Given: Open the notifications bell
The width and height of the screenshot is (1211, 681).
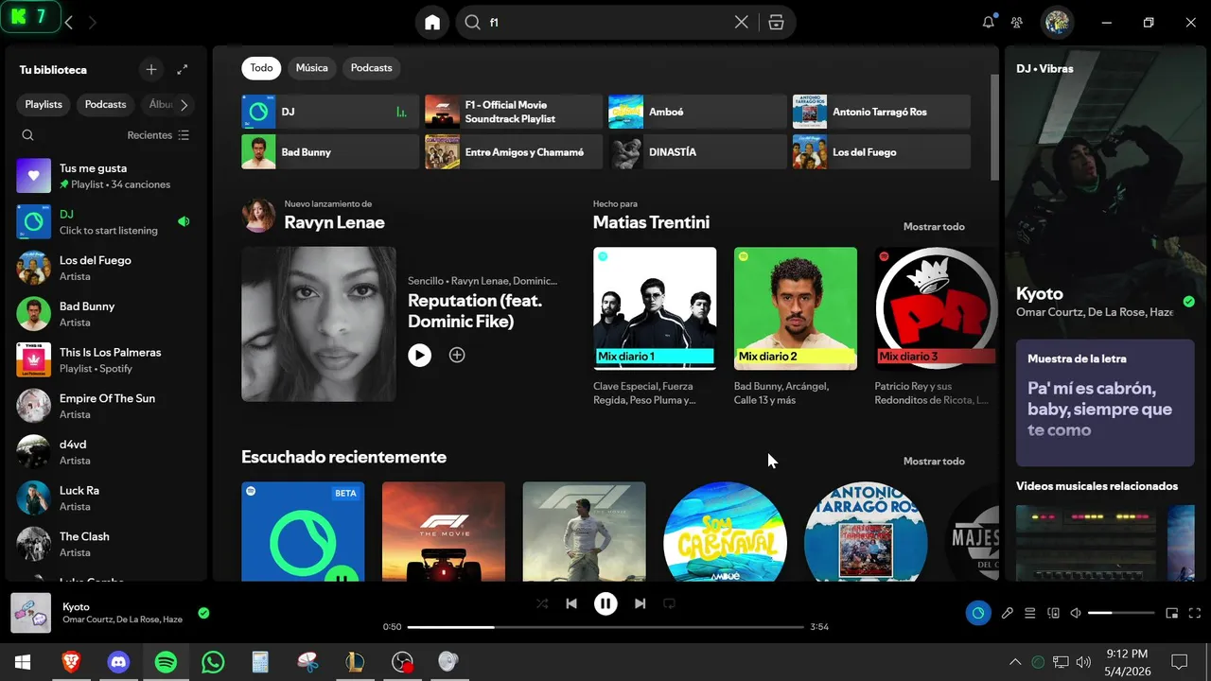Looking at the screenshot, I should (989, 22).
